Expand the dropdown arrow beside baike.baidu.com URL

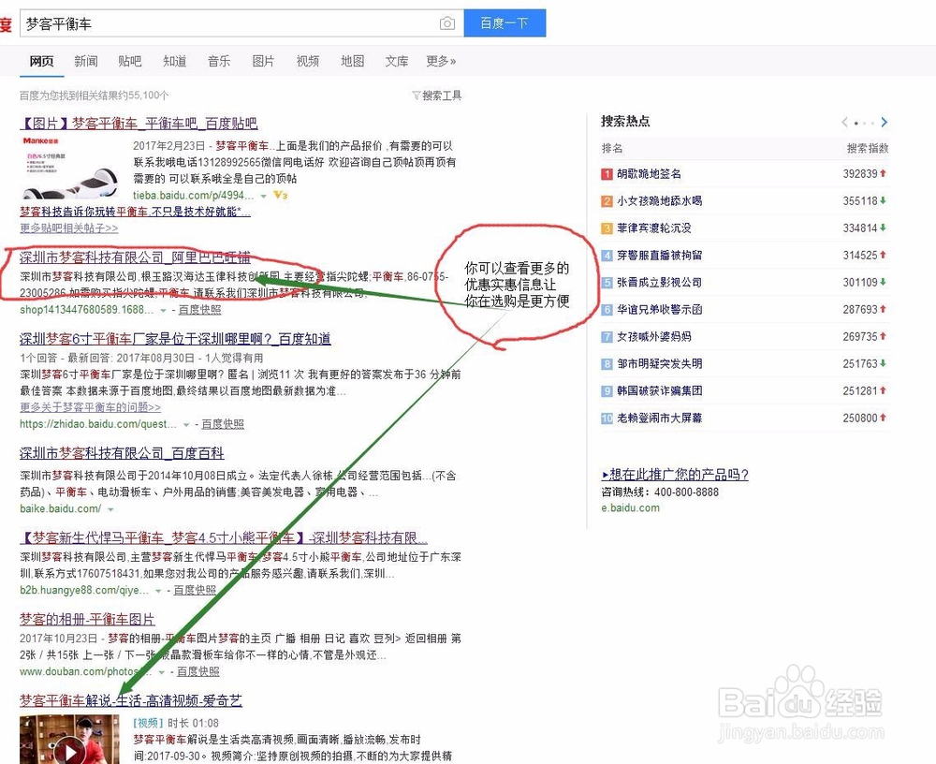click(110, 509)
